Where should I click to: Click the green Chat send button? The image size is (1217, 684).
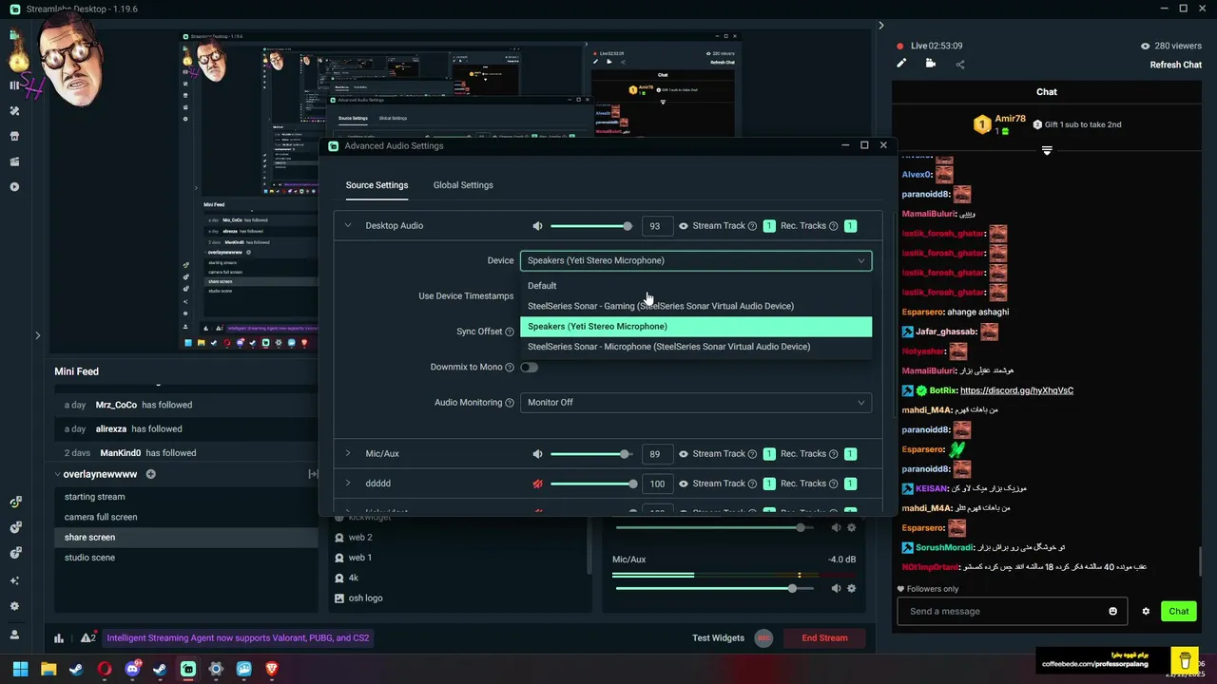pos(1179,611)
